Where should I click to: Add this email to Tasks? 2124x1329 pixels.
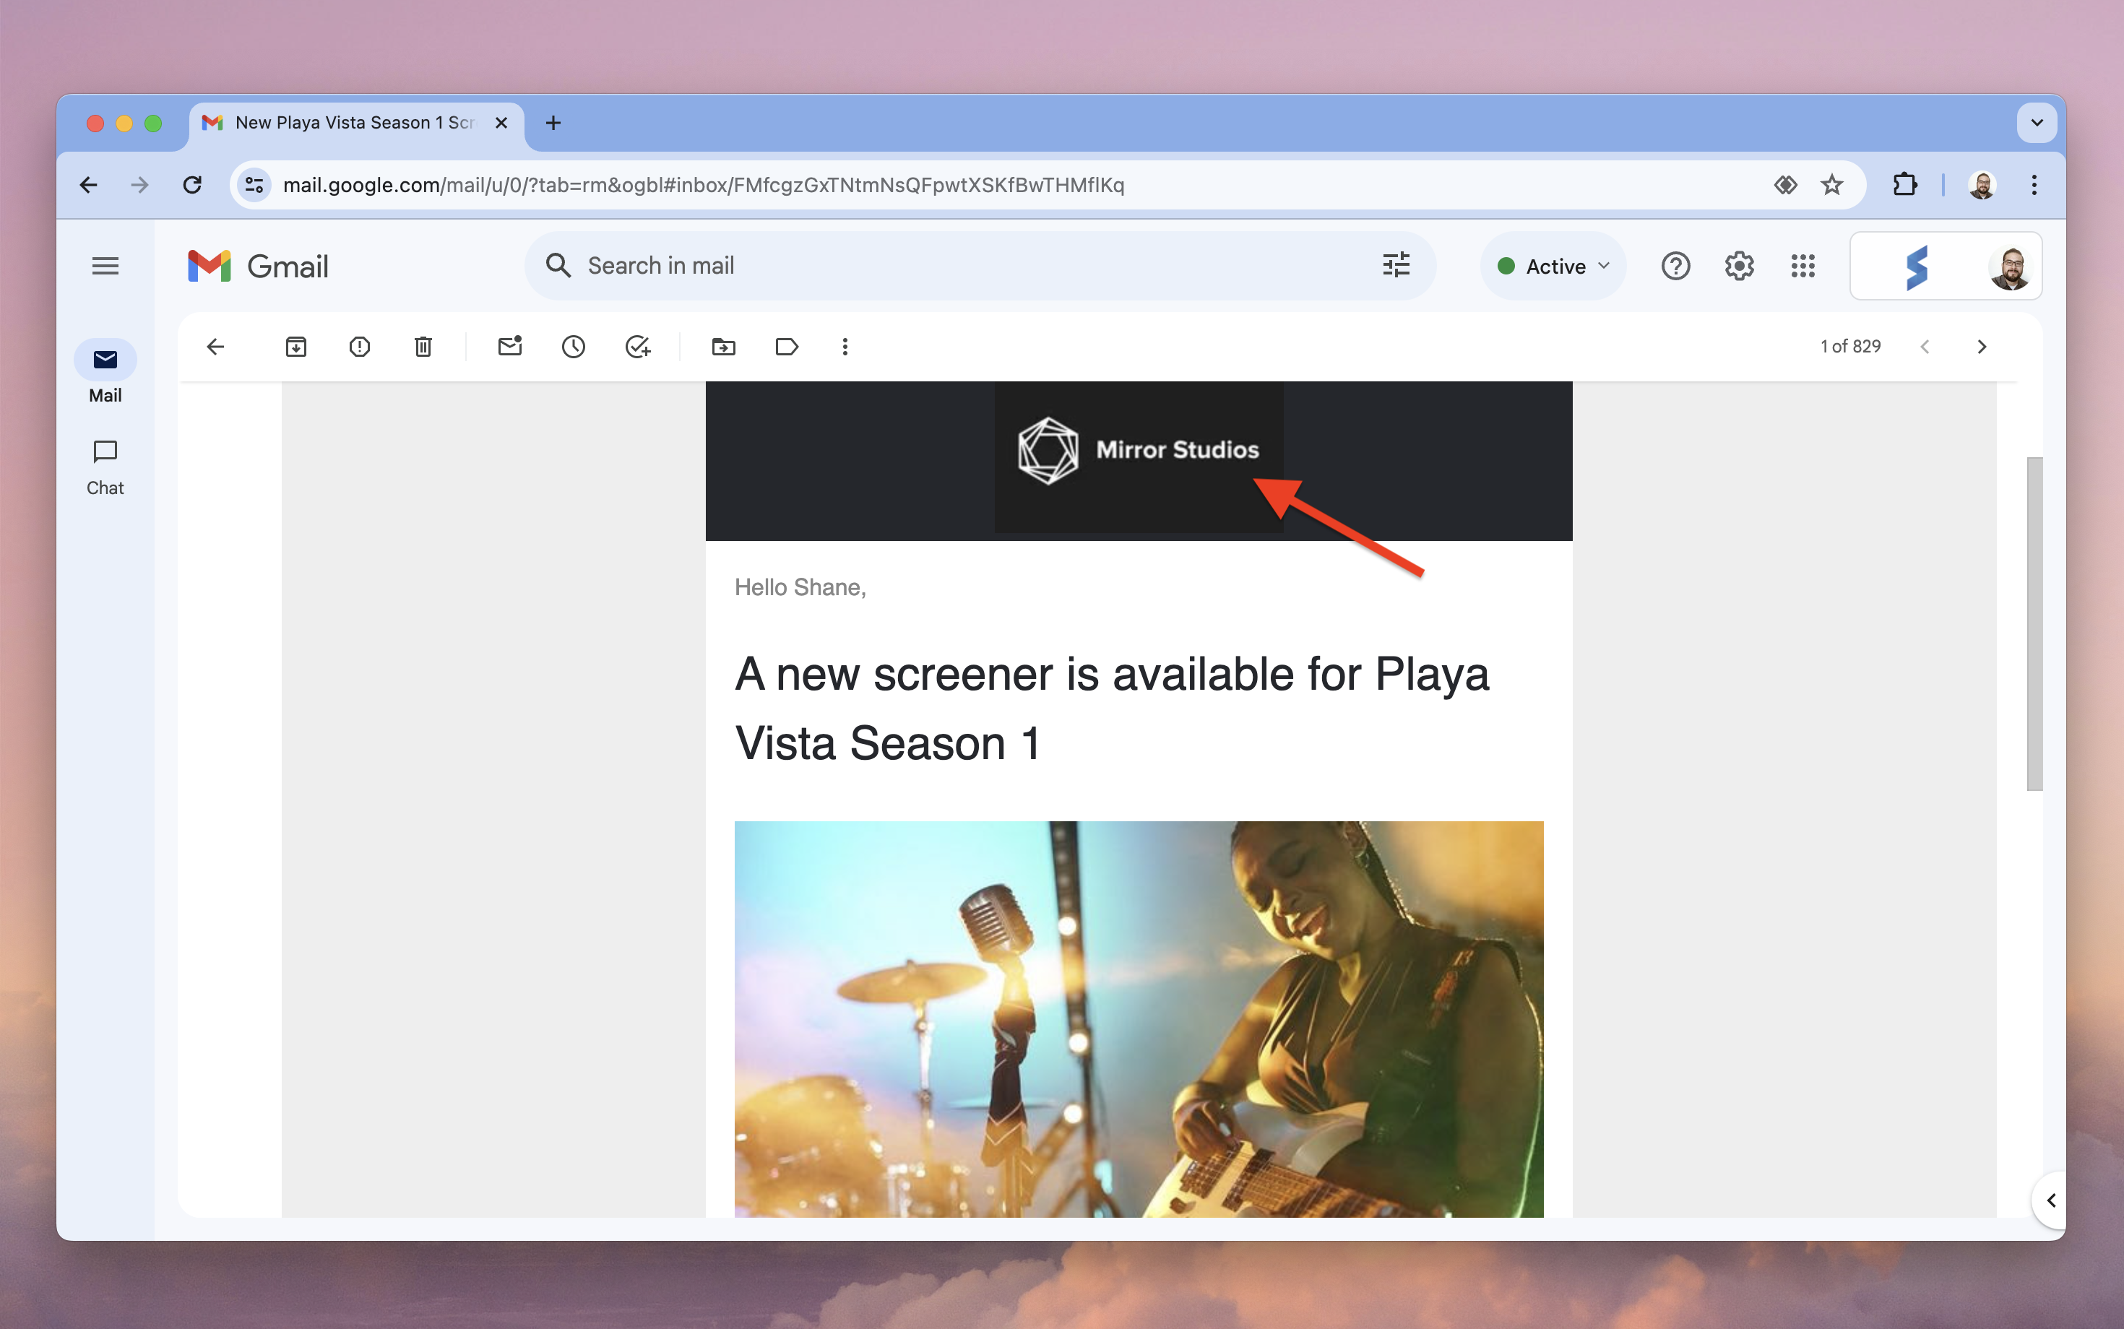tap(637, 346)
